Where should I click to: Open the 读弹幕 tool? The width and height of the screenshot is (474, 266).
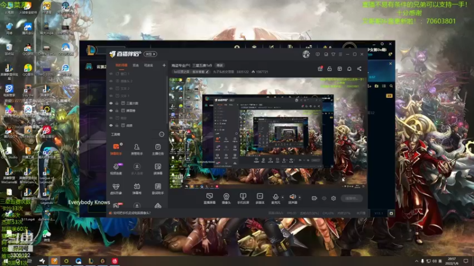pos(158,169)
